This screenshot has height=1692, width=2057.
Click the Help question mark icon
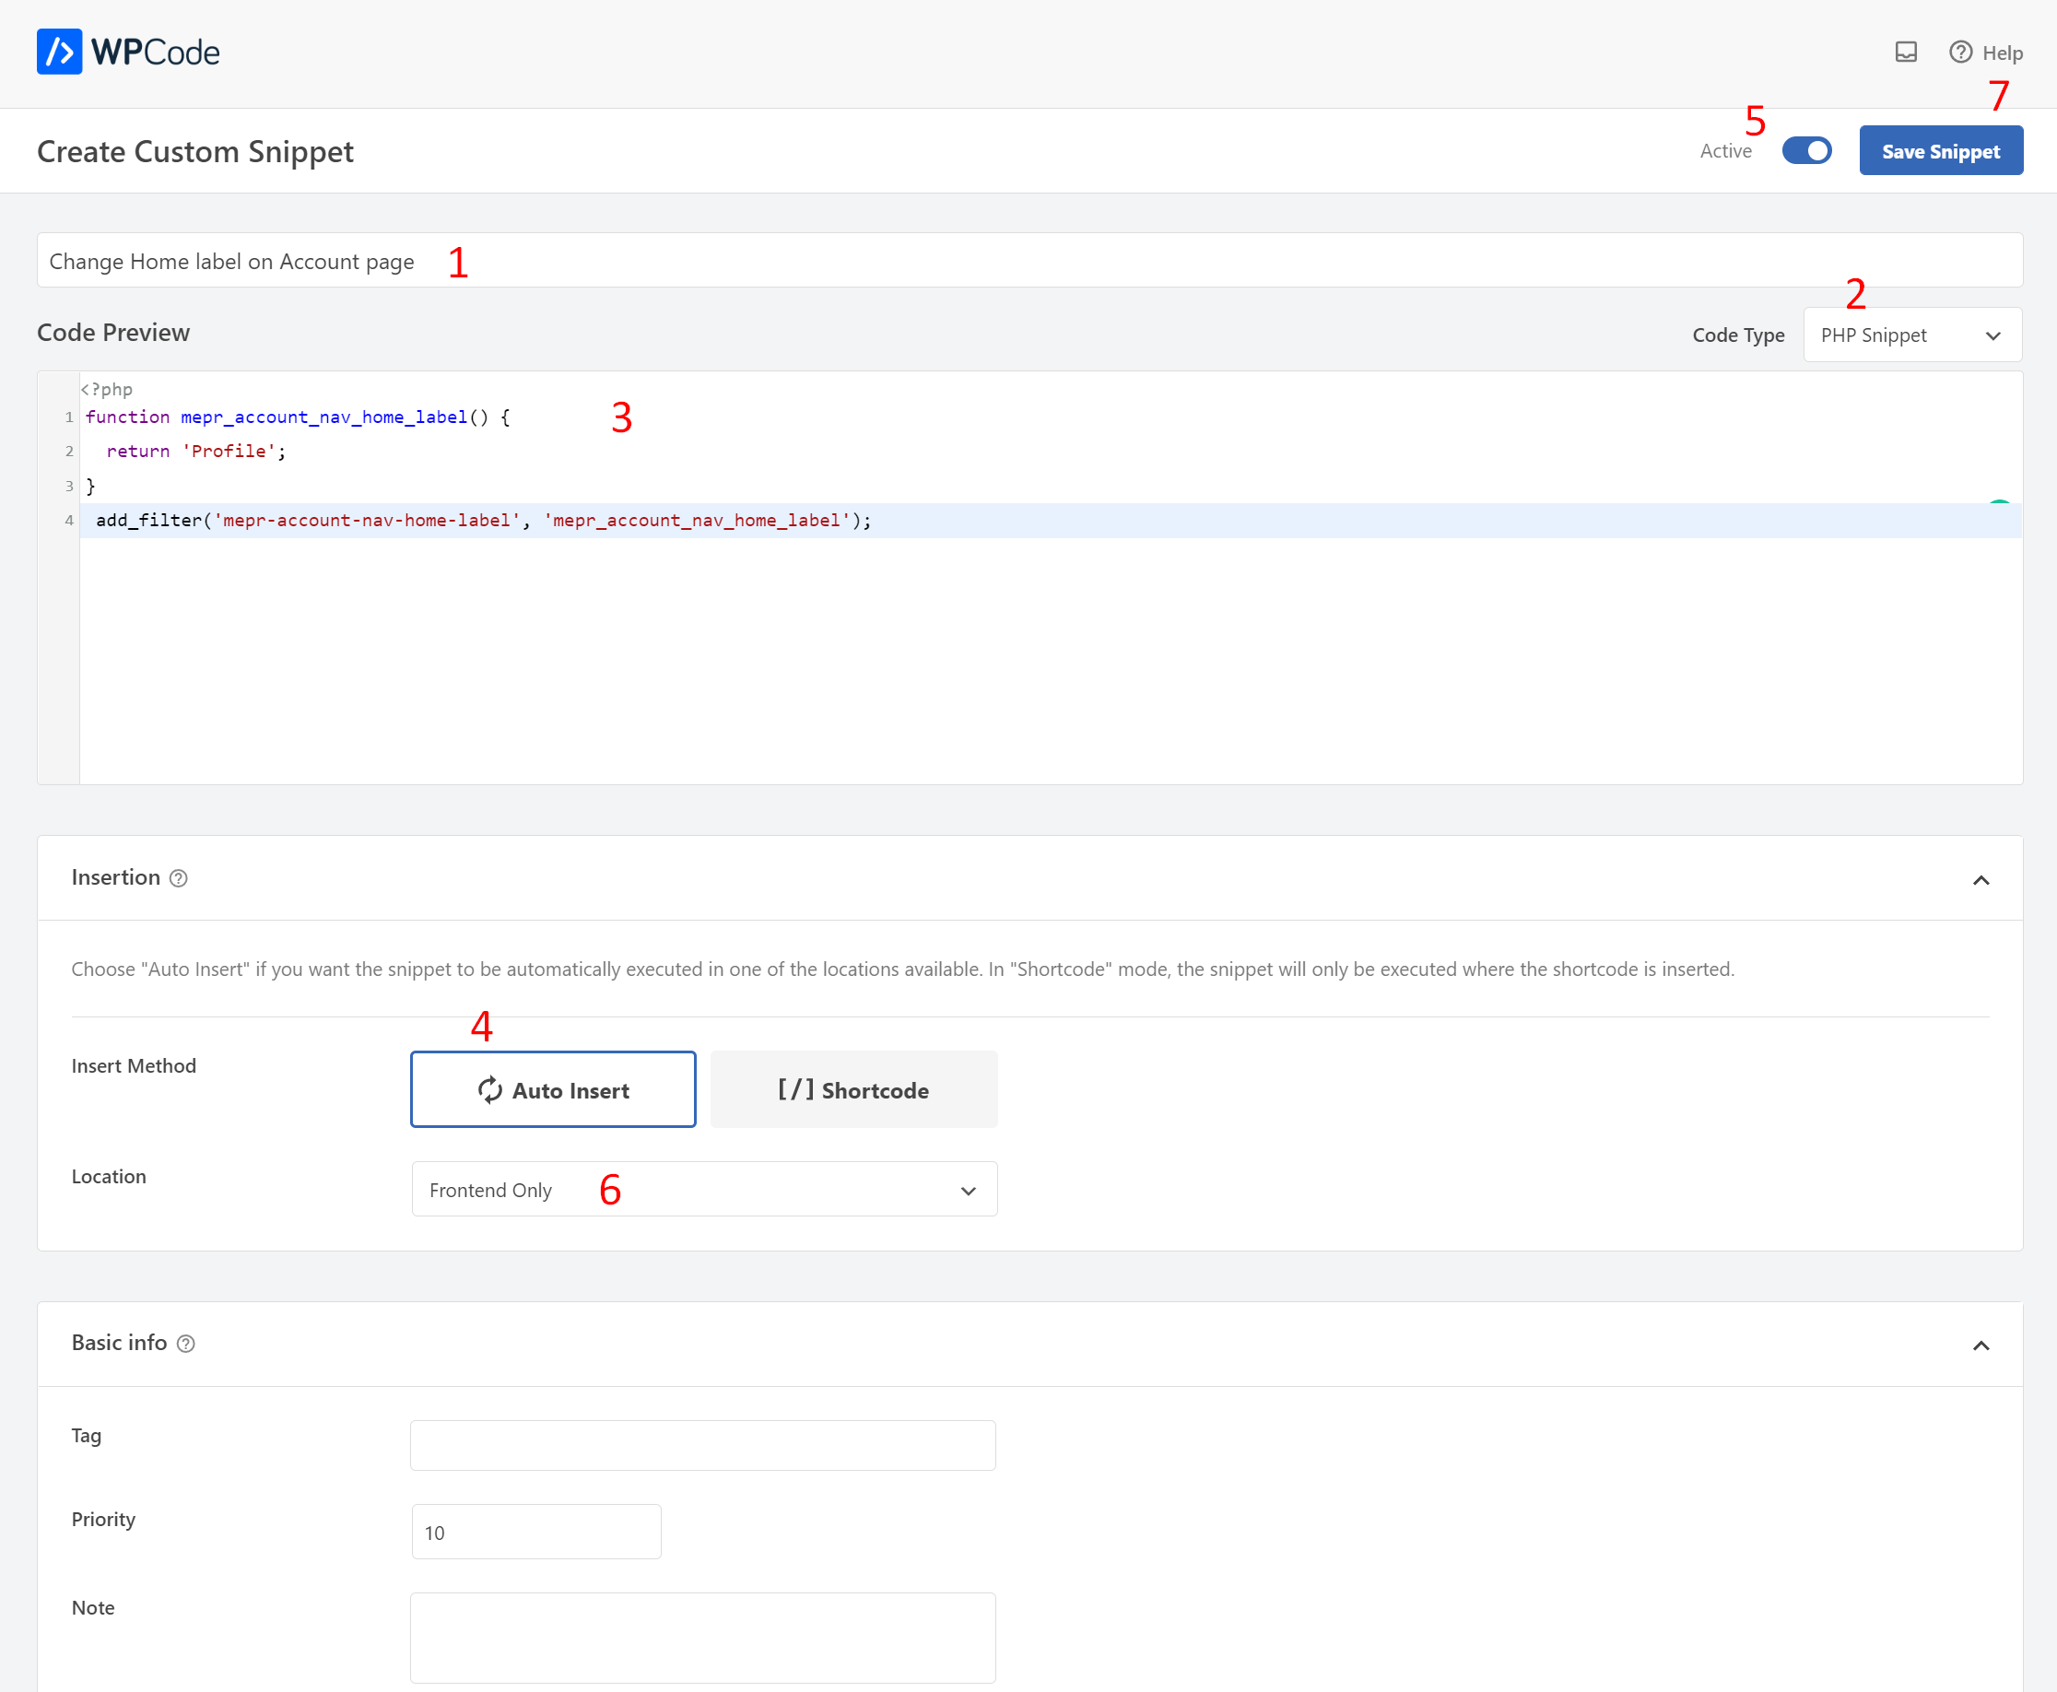click(x=1960, y=52)
